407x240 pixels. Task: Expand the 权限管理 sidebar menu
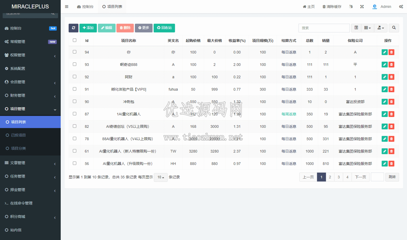click(30, 55)
